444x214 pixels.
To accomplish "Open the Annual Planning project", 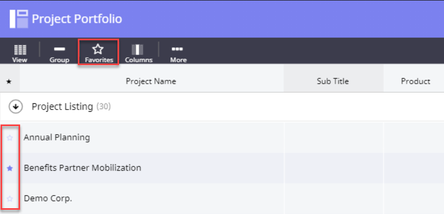I will tap(57, 138).
